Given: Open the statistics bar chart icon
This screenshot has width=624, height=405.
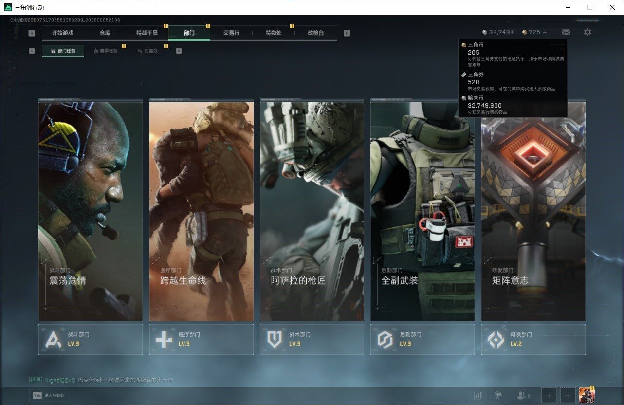Looking at the screenshot, I should click(478, 396).
